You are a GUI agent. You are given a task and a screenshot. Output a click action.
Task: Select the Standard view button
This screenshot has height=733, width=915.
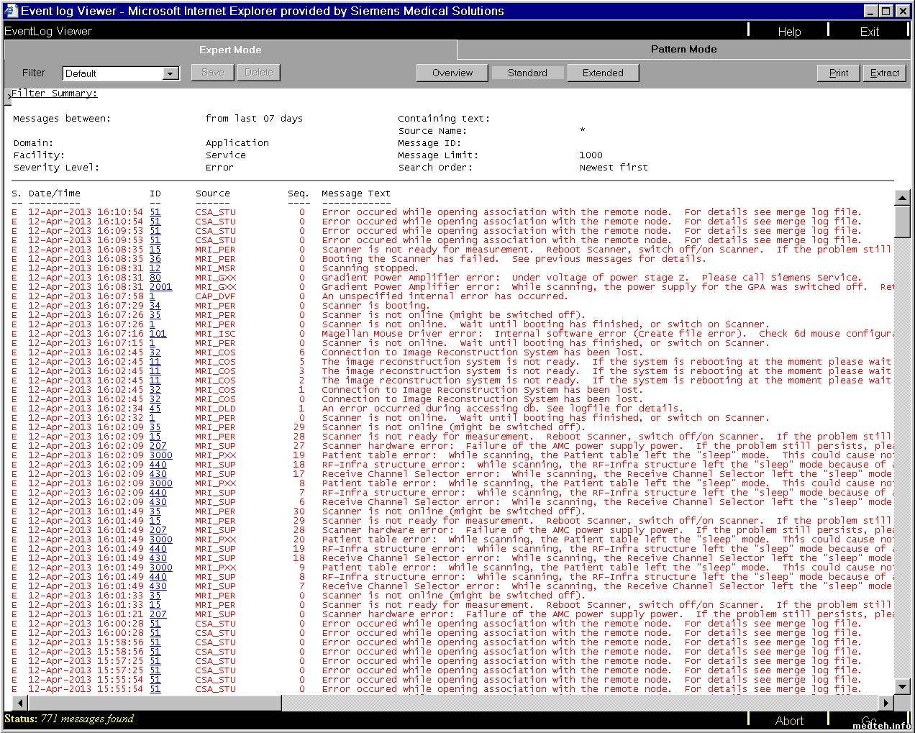(x=527, y=73)
